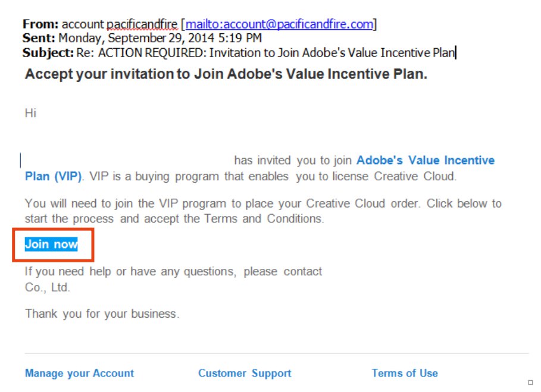Open the Customer Support footer link
Viewport: 541px width, 392px height.
click(245, 373)
